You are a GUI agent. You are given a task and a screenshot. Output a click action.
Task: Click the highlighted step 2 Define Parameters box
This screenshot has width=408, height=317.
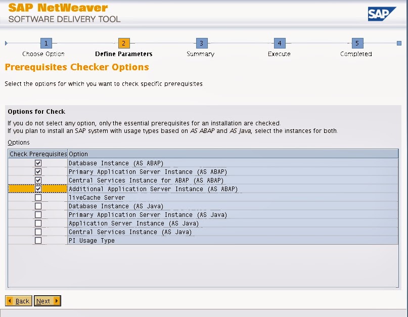[x=123, y=43]
